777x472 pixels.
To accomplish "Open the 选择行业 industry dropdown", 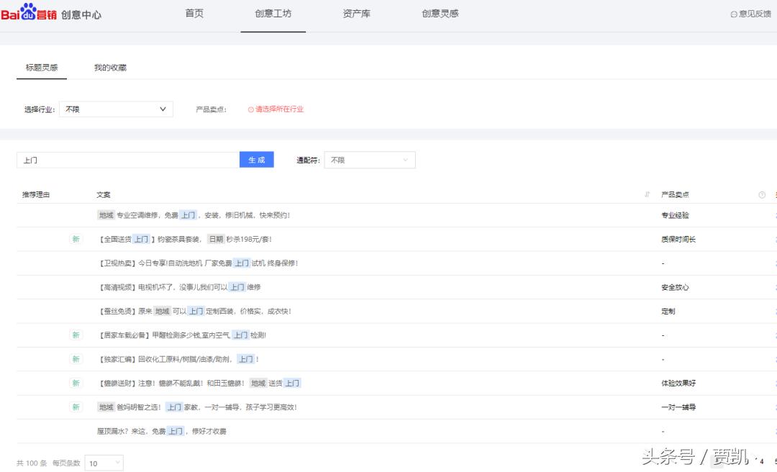I will tap(116, 109).
